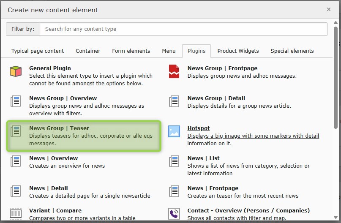Click the News Group Frontpage red icon
341x223 pixels.
pyautogui.click(x=174, y=71)
